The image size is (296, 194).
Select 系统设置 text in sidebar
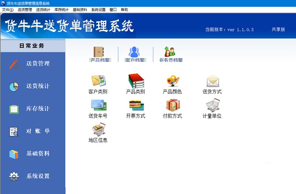[x=38, y=176]
